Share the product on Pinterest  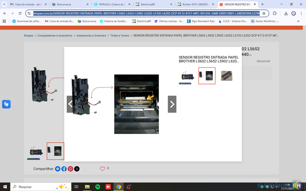click(x=70, y=169)
